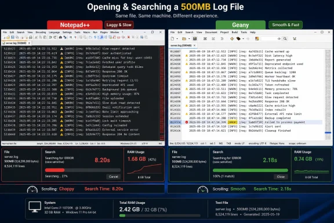Open the File menu in Notepad++
The image size is (334, 223).
pos(5,32)
